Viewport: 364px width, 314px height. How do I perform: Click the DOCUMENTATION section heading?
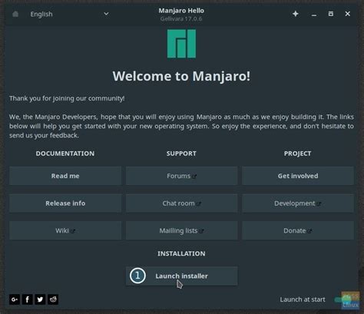tap(65, 154)
